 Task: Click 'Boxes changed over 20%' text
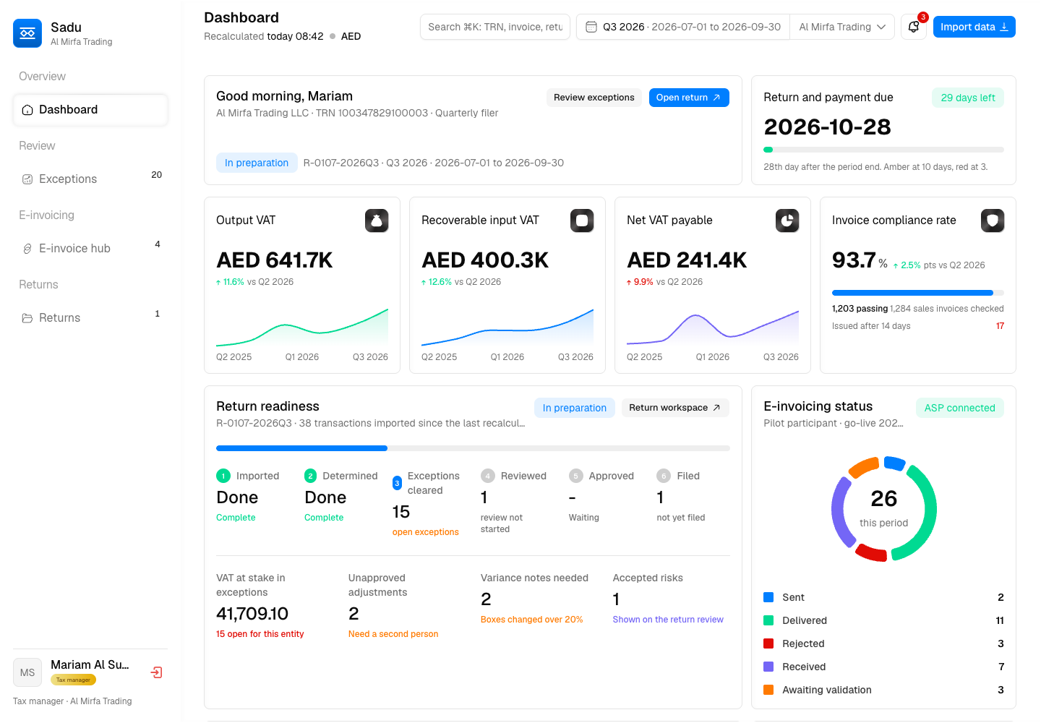click(531, 620)
